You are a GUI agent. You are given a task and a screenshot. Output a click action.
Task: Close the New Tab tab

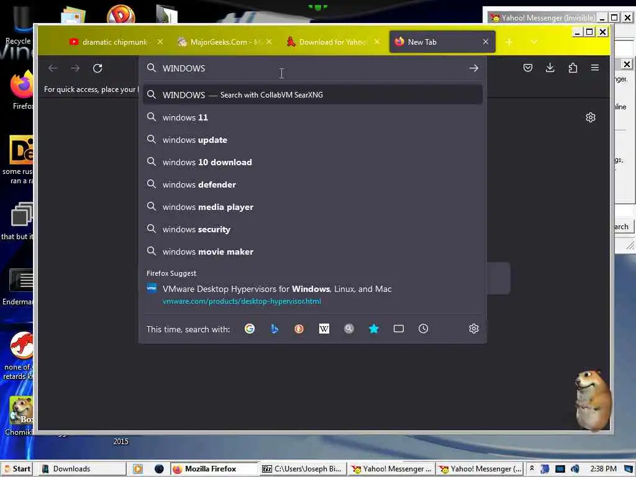coord(486,42)
